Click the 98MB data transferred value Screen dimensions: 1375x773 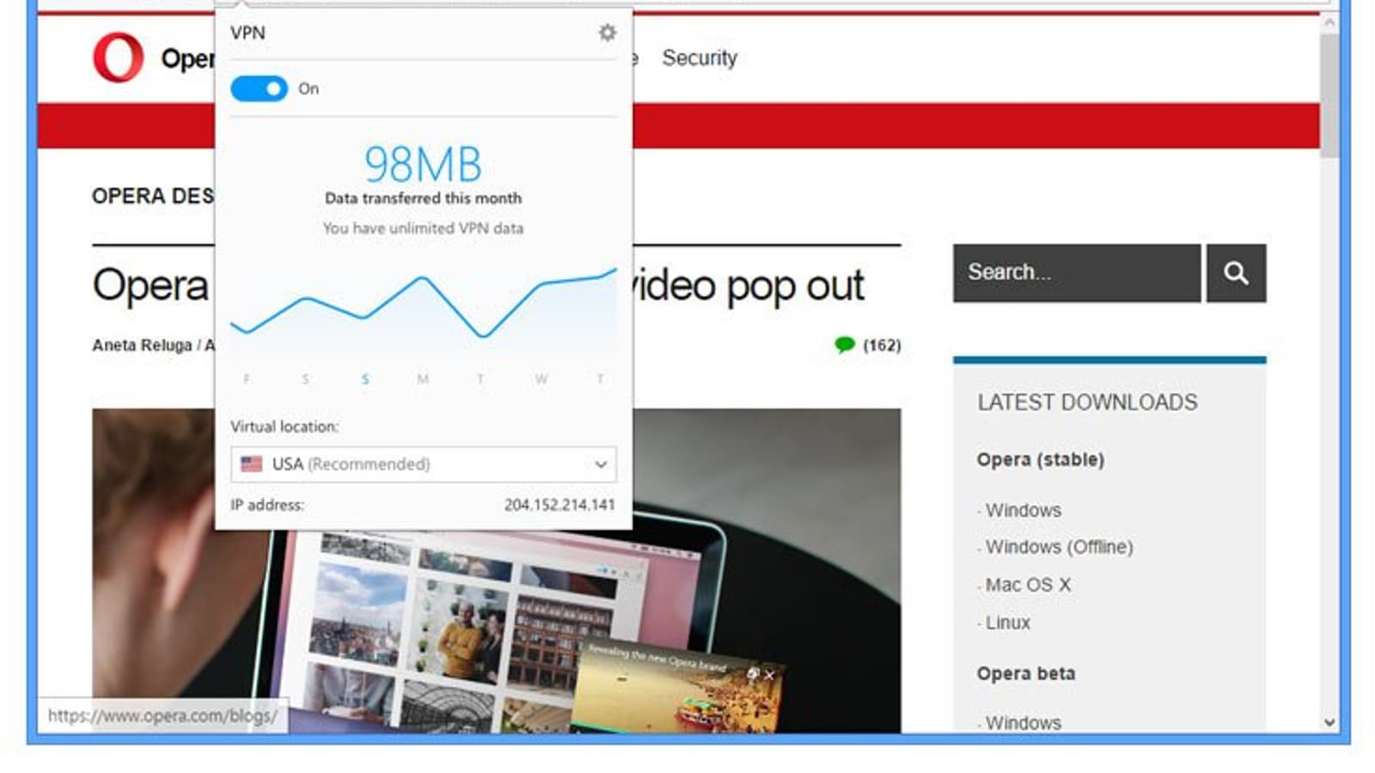click(x=423, y=164)
